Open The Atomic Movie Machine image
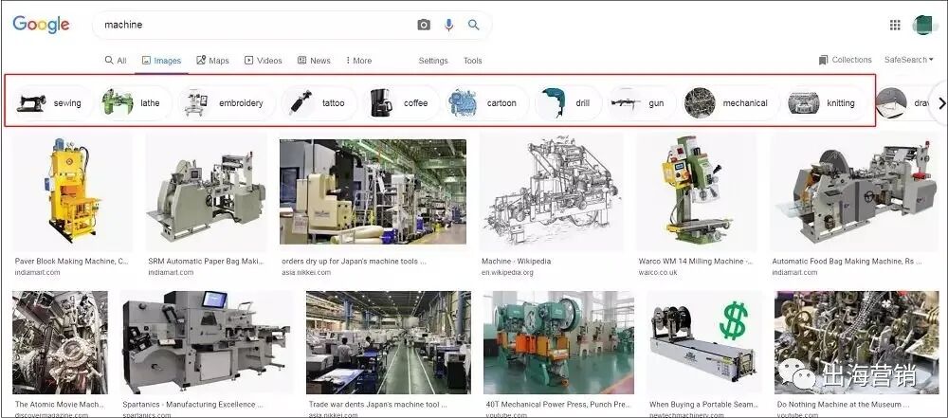 (60, 342)
